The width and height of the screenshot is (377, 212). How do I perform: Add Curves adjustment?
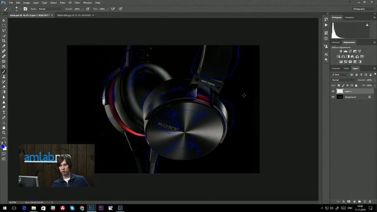[x=350, y=51]
